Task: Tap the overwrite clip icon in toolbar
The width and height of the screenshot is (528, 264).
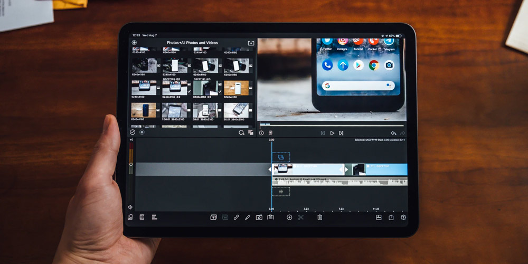Action: [225, 217]
